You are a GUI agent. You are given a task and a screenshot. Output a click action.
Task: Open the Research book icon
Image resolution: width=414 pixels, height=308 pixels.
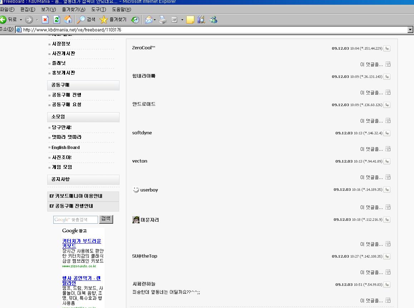(x=201, y=20)
